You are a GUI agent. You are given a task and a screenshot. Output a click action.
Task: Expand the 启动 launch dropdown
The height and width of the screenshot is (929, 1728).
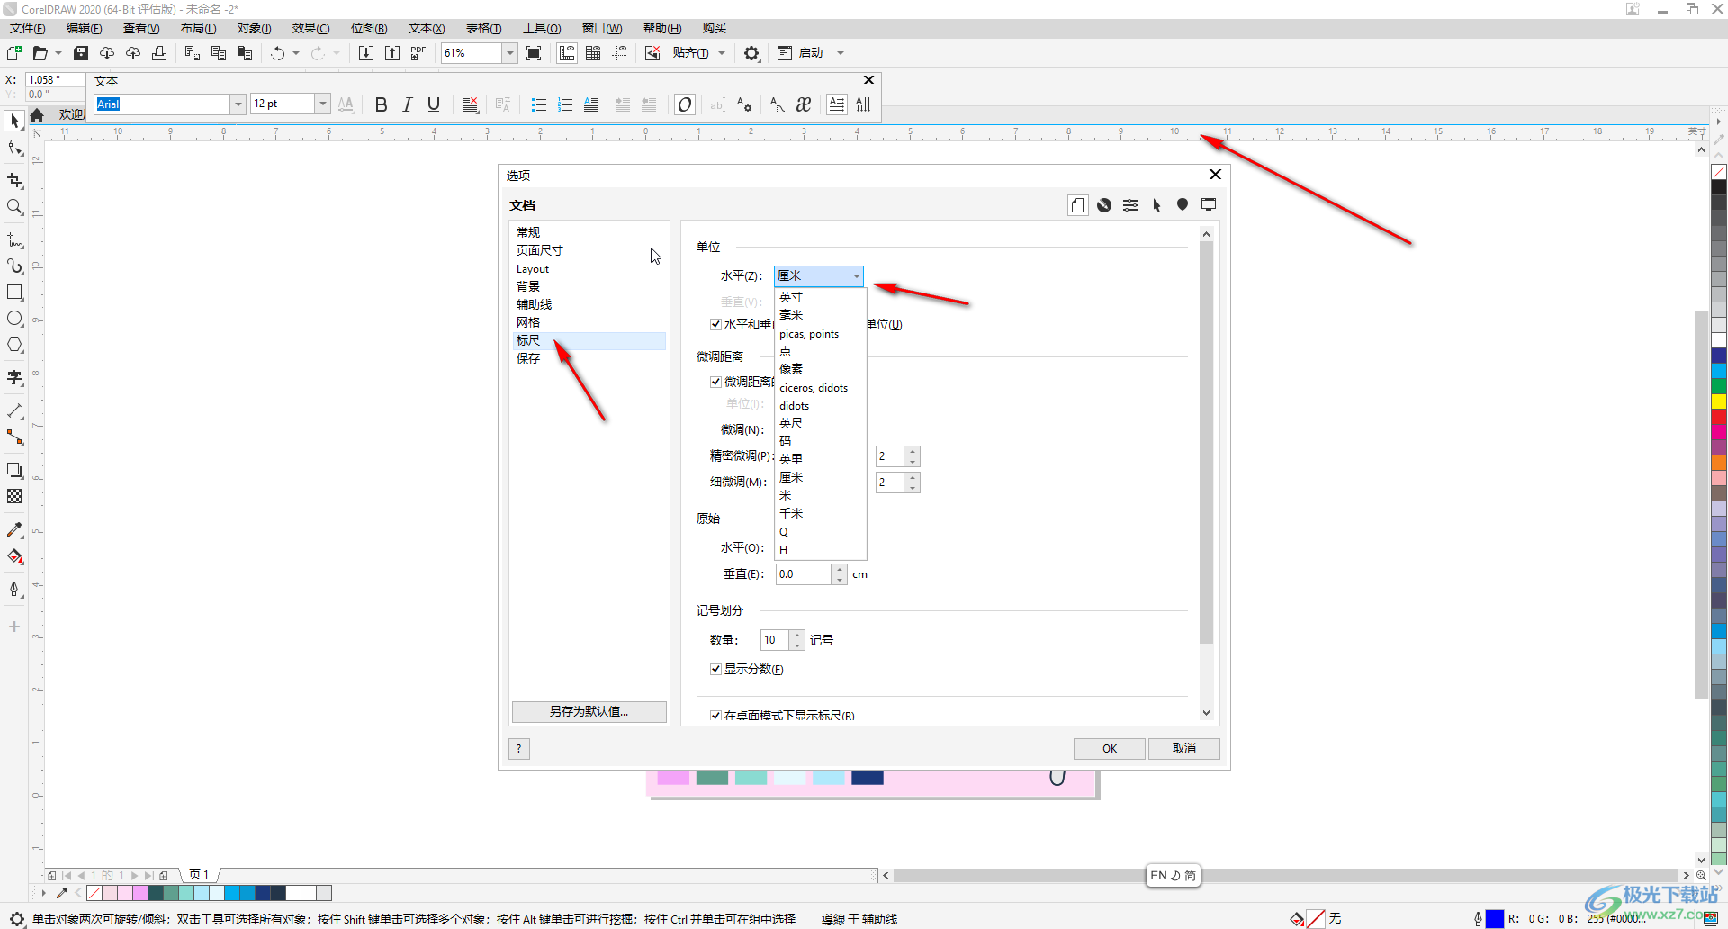(x=841, y=53)
